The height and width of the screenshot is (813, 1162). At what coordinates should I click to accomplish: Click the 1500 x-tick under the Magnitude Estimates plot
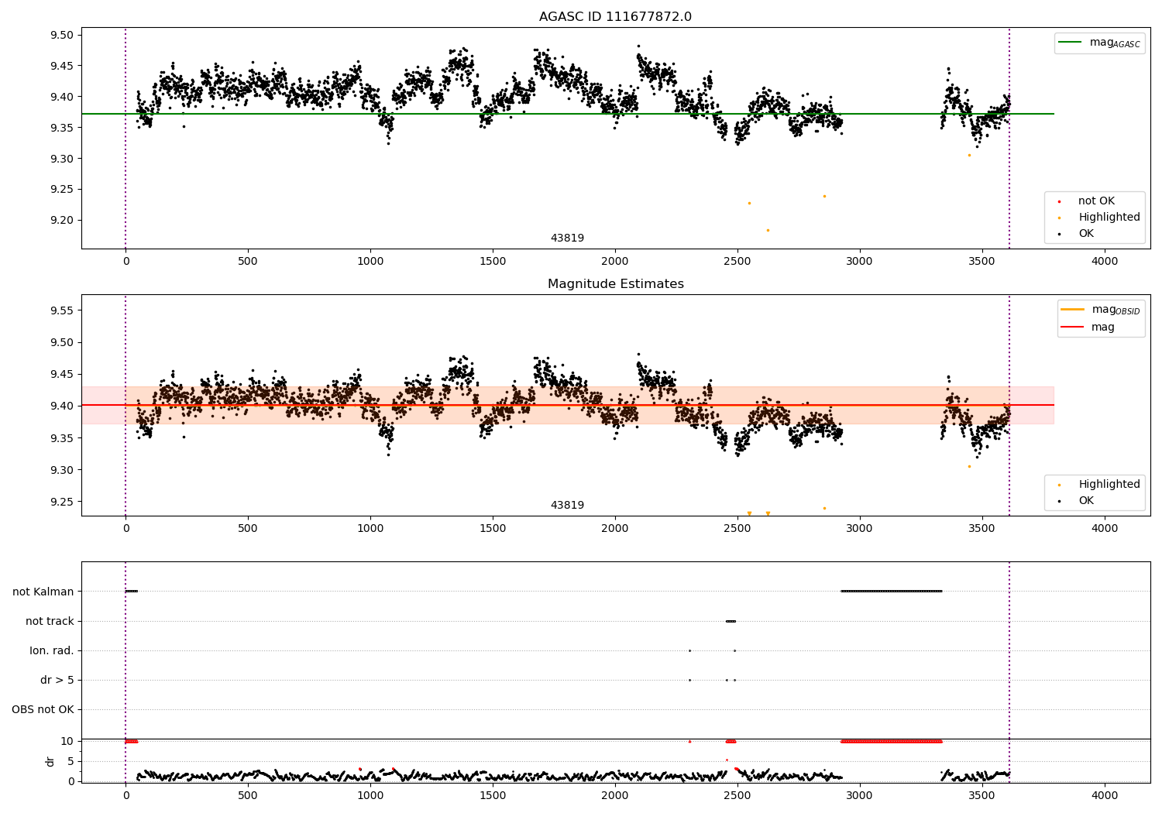coord(493,528)
